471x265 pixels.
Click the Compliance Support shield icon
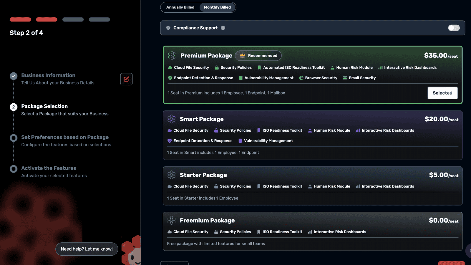(168, 28)
